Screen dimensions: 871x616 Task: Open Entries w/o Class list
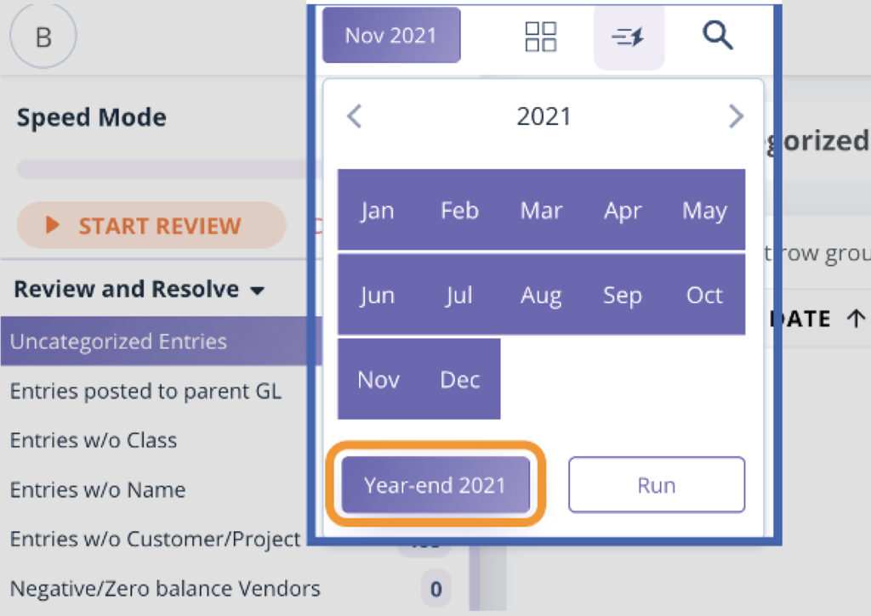[x=94, y=440]
